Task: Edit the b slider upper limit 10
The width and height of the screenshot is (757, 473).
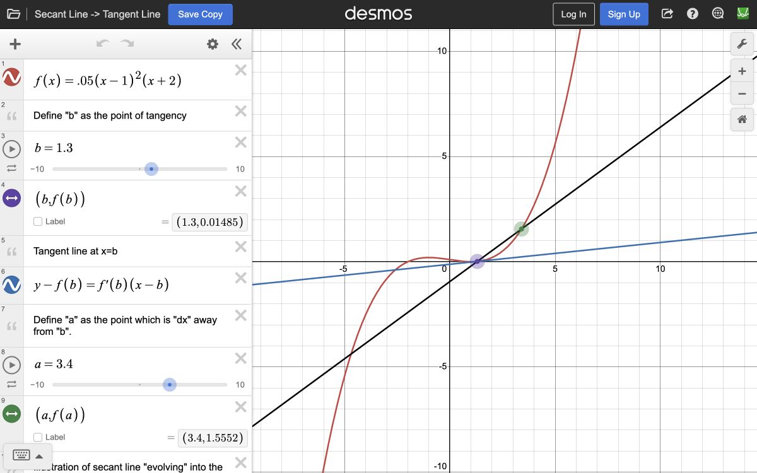Action: [x=240, y=169]
